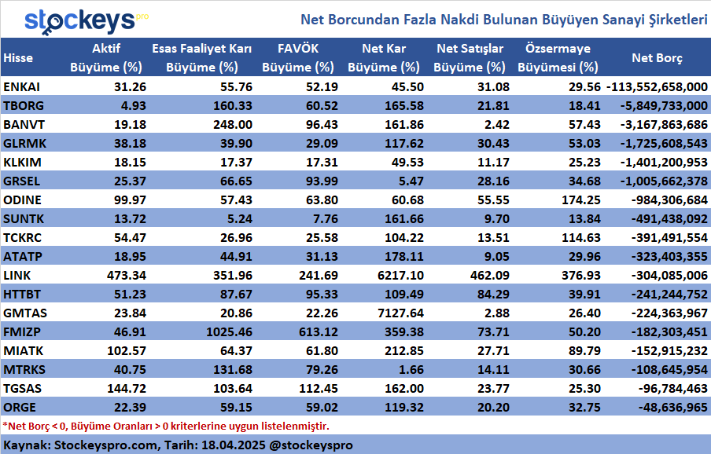Screen dimensions: 711x454
Task: Click TBORG net profit growth 165.58
Action: click(404, 105)
